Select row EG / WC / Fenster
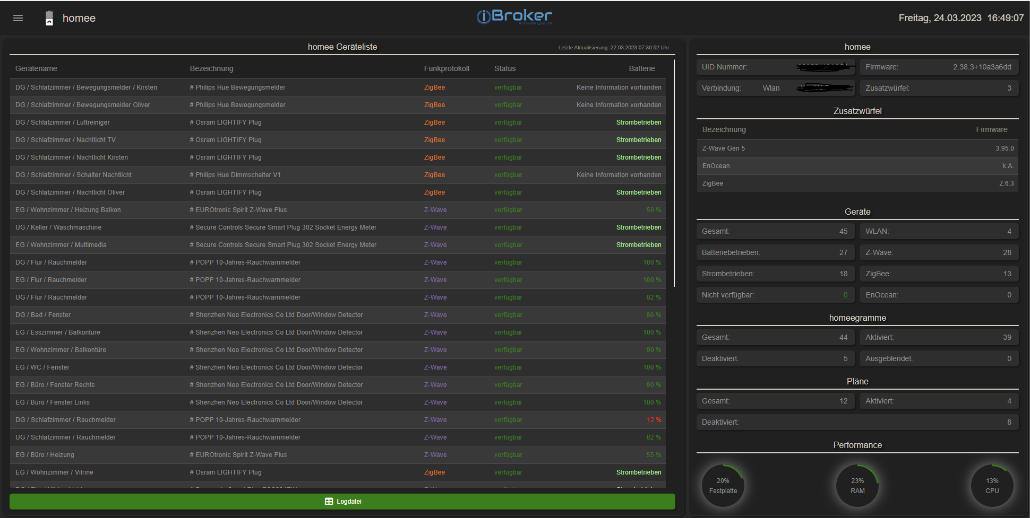Viewport: 1030px width, 518px height. coord(338,367)
